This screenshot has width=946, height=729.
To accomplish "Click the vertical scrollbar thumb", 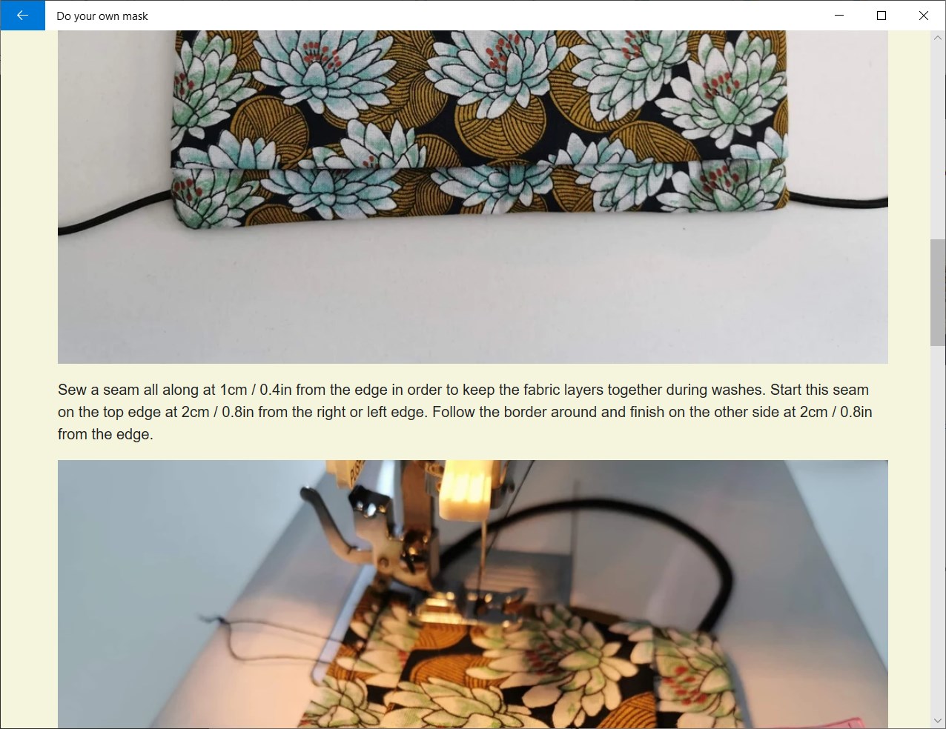I will [x=938, y=293].
